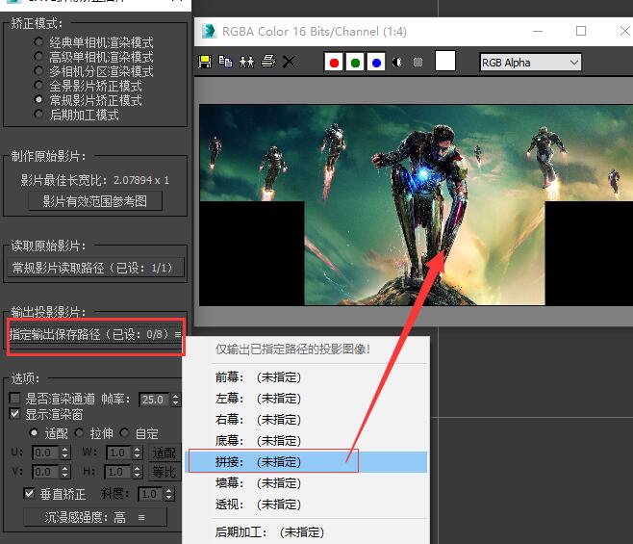Toggle the green channel button
The image size is (633, 544).
355,63
